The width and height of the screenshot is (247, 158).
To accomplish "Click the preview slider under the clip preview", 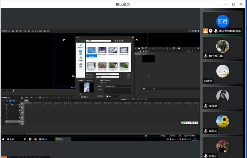I will [x=87, y=94].
